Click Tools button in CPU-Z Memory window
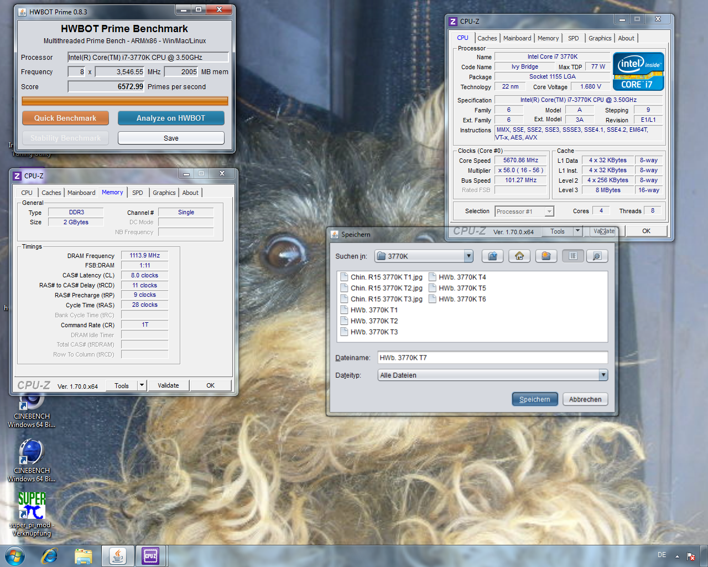Screen dimensions: 708x567 (x=122, y=385)
